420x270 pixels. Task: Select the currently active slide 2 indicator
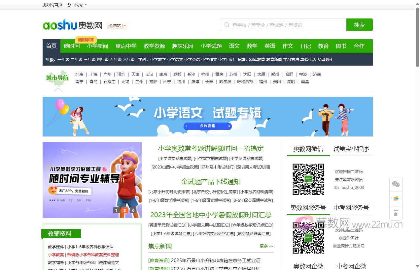124,210
